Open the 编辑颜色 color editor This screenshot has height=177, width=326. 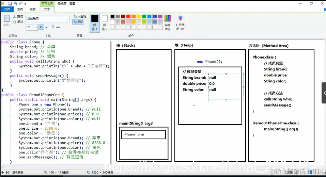click(x=168, y=22)
